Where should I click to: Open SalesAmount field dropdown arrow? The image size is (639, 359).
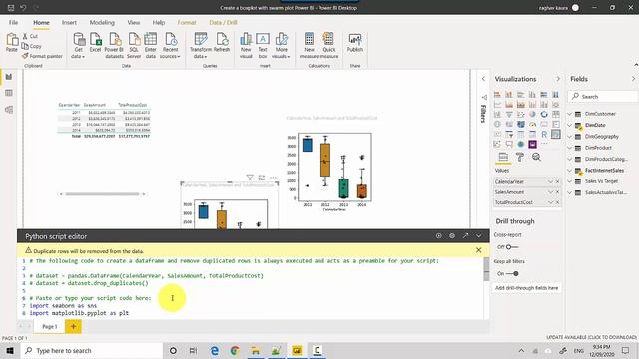550,192
